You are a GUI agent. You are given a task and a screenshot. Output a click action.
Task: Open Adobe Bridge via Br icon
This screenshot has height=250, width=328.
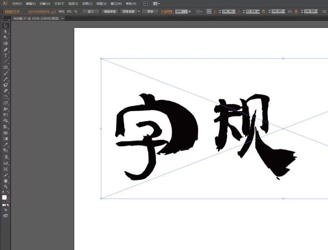(x=145, y=3)
